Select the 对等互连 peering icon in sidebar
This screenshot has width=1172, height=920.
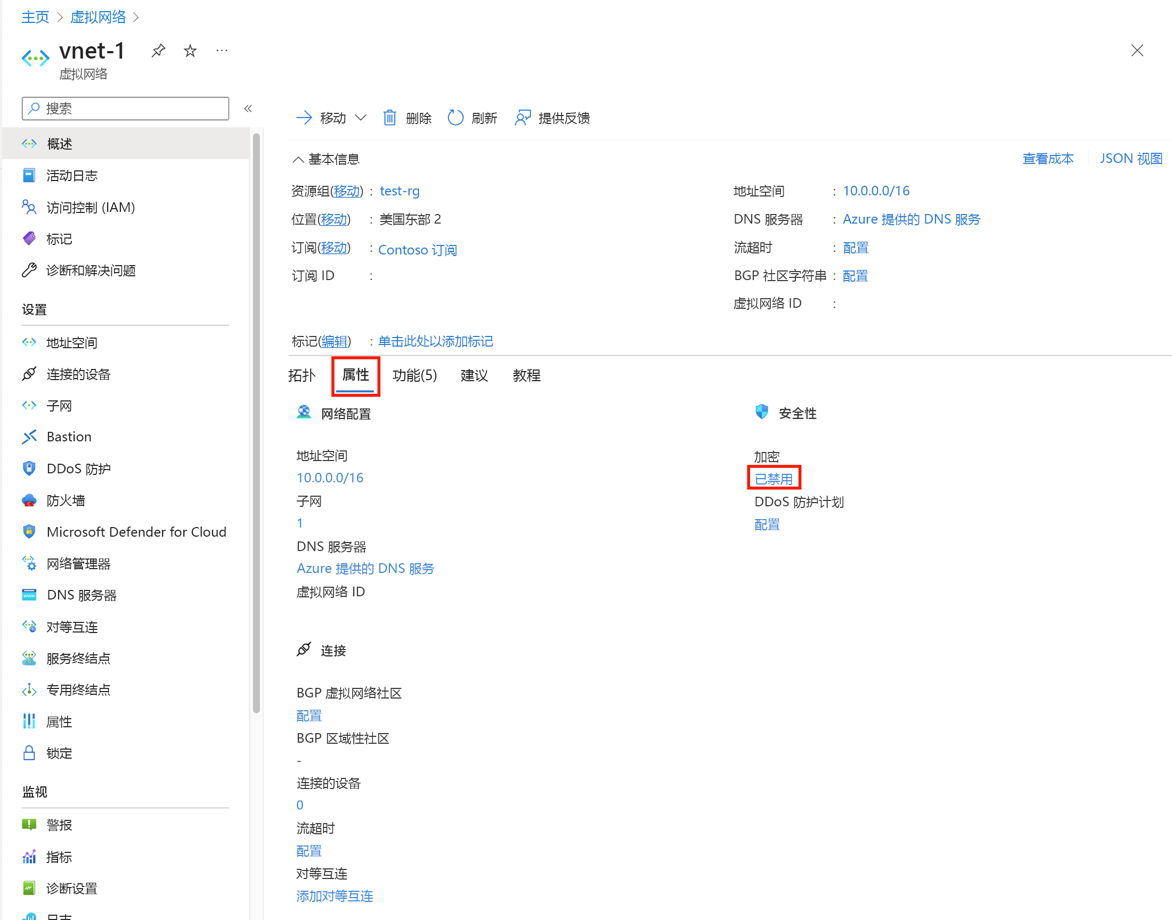tap(28, 626)
